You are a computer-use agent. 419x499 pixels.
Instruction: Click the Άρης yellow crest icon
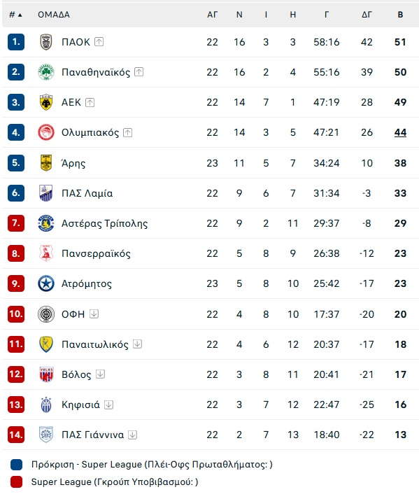pos(46,163)
